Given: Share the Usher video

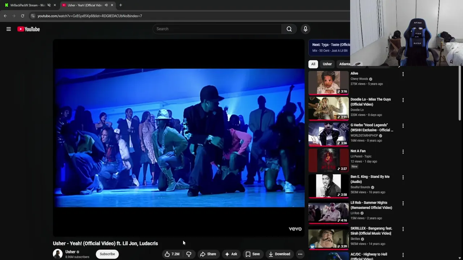Looking at the screenshot, I should pyautogui.click(x=208, y=254).
